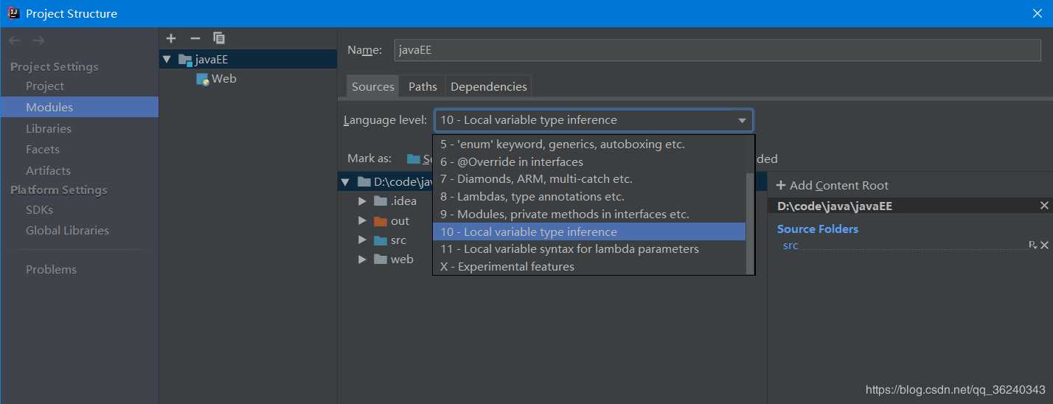This screenshot has height=404, width=1053.
Task: Select language level 6 - @Override in interfaces
Action: [x=589, y=161]
